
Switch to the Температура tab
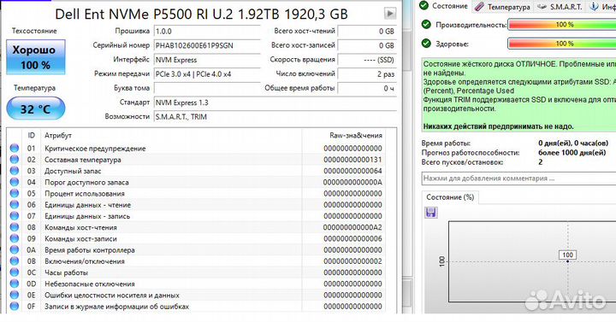point(502,7)
